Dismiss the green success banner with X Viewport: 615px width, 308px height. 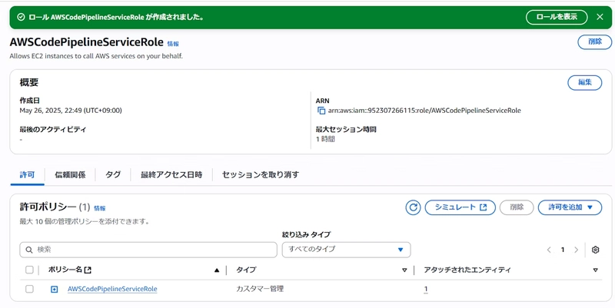coord(600,17)
